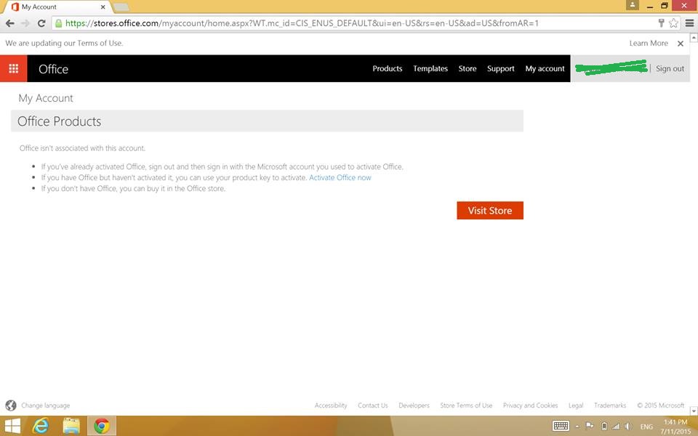Click the volume speaker tray icon

628,427
